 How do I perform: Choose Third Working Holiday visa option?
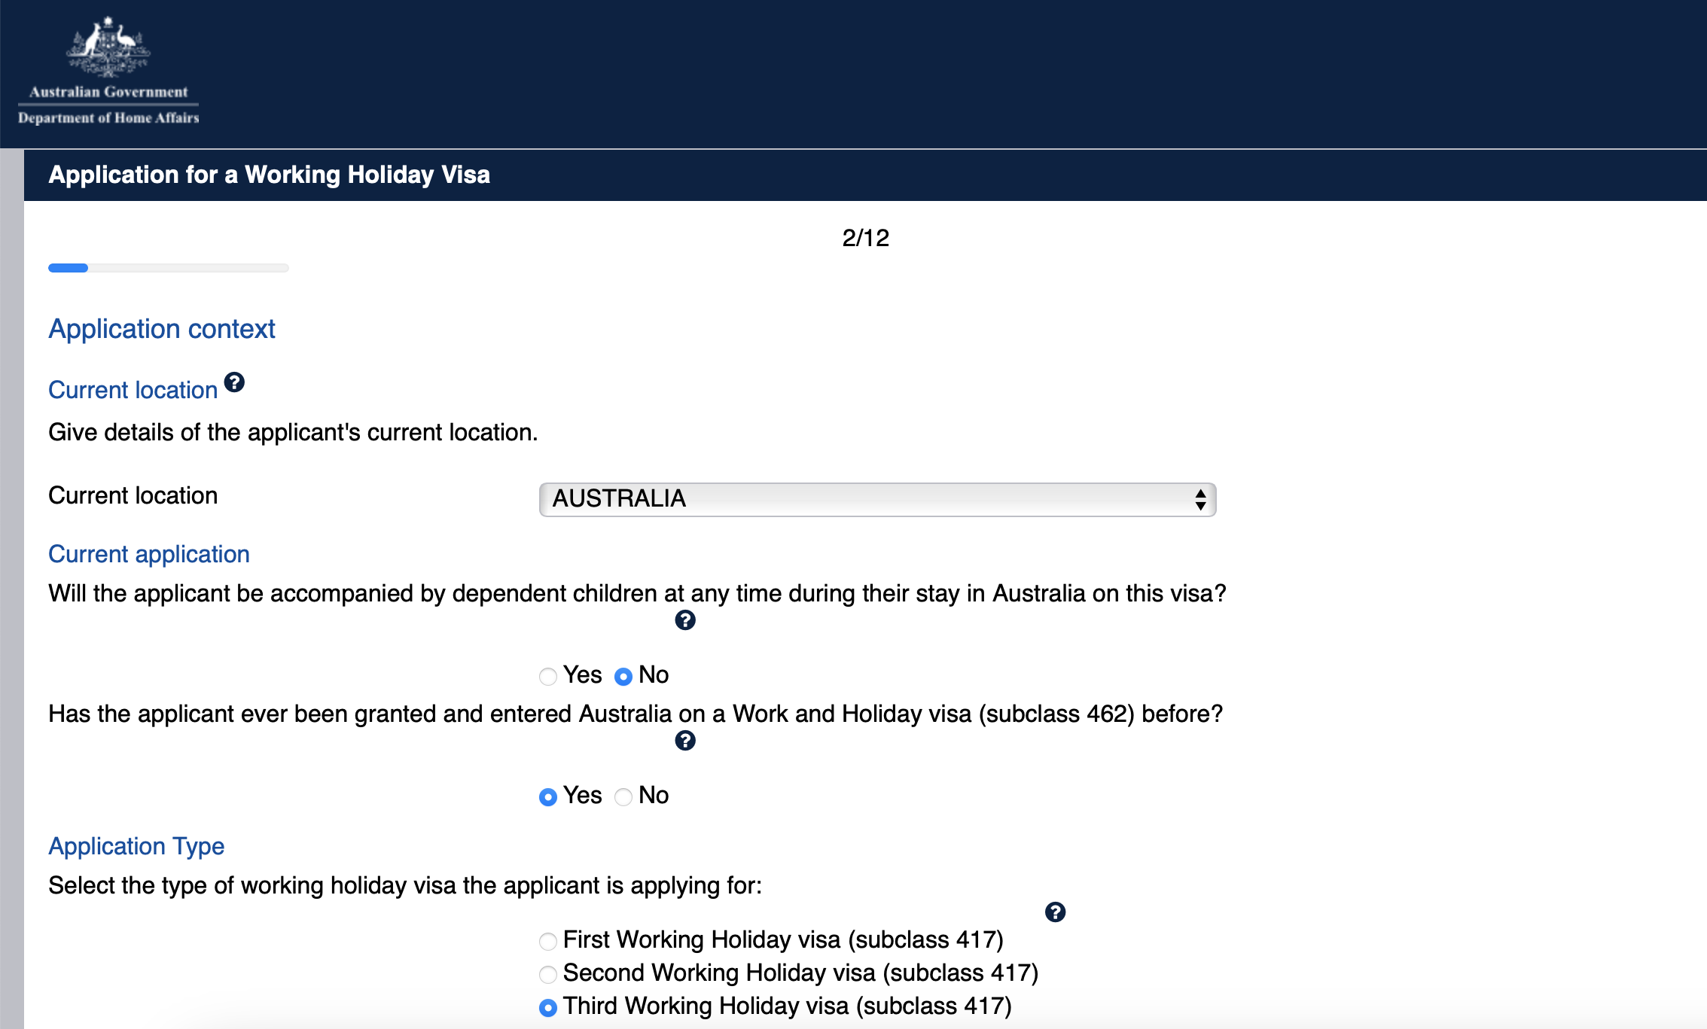pos(548,1007)
